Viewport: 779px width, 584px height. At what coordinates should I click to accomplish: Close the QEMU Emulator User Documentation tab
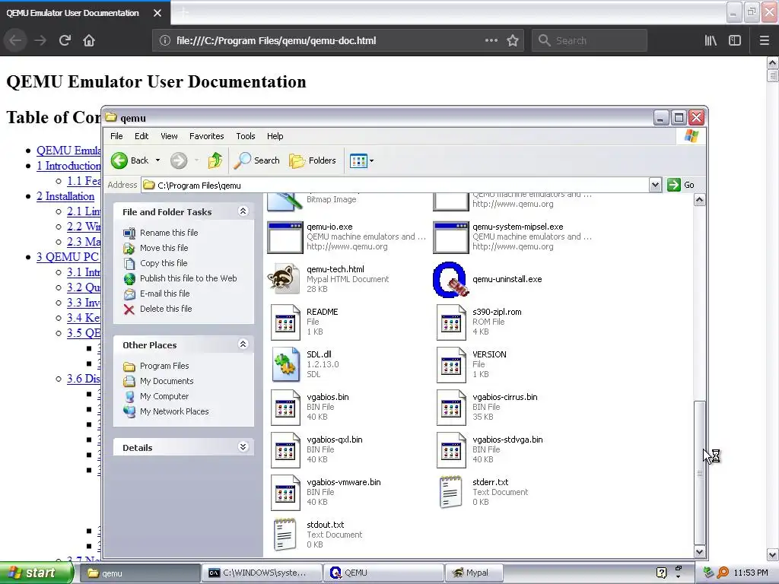pos(157,13)
